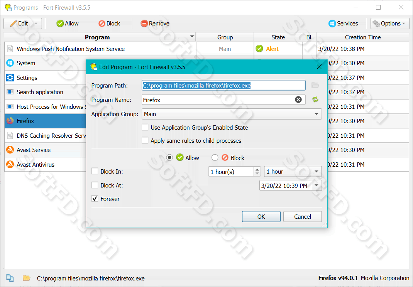Click the Settings gear icon in program list
Image resolution: width=413 pixels, height=287 pixels.
(x=10, y=78)
